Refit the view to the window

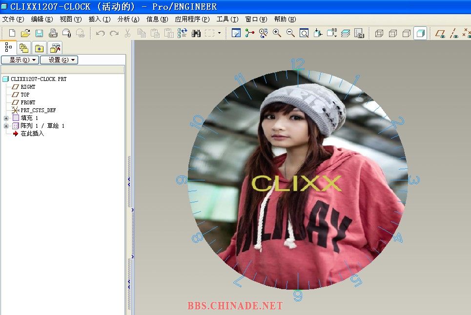click(304, 33)
